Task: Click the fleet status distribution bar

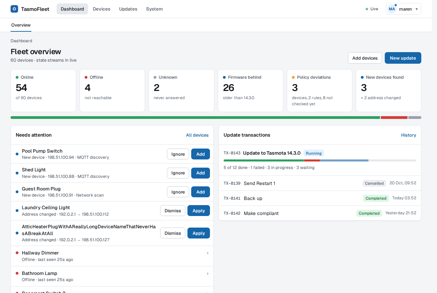Action: (x=216, y=118)
